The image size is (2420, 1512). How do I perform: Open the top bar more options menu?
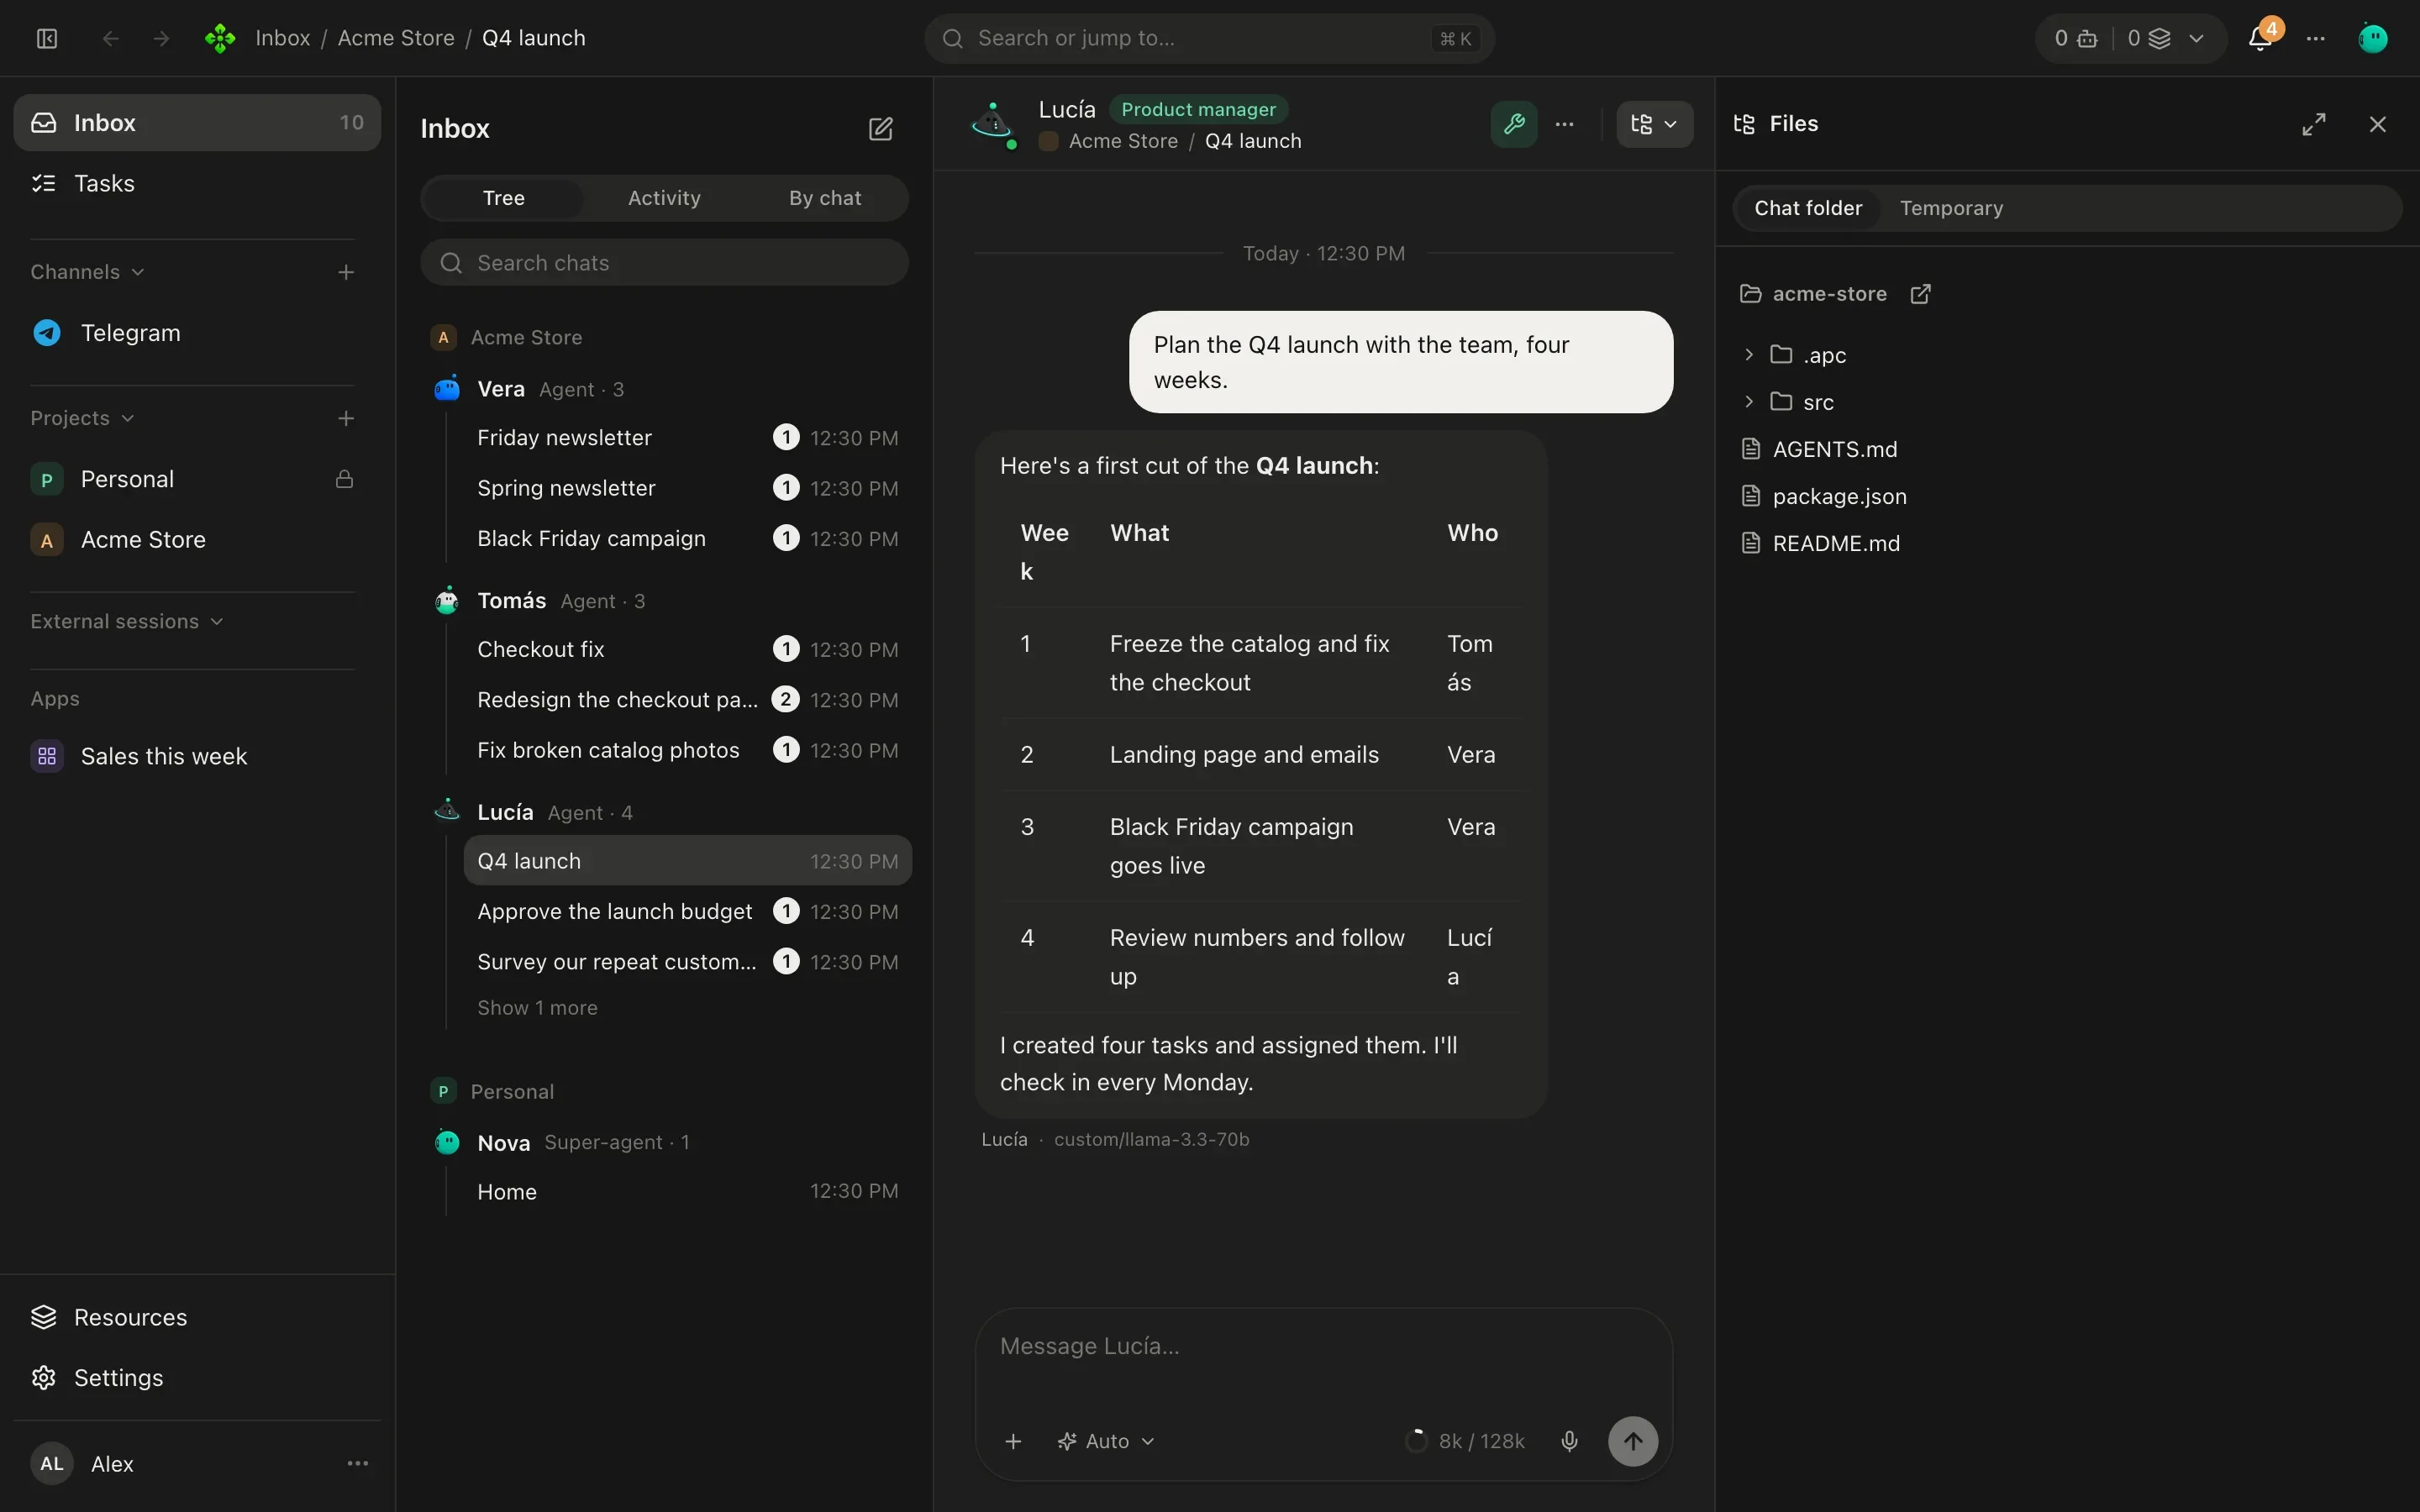tap(2316, 38)
